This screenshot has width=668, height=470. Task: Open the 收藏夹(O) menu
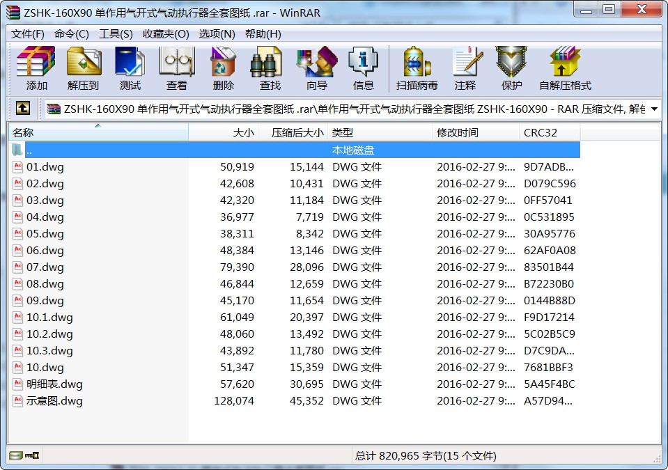coord(166,34)
